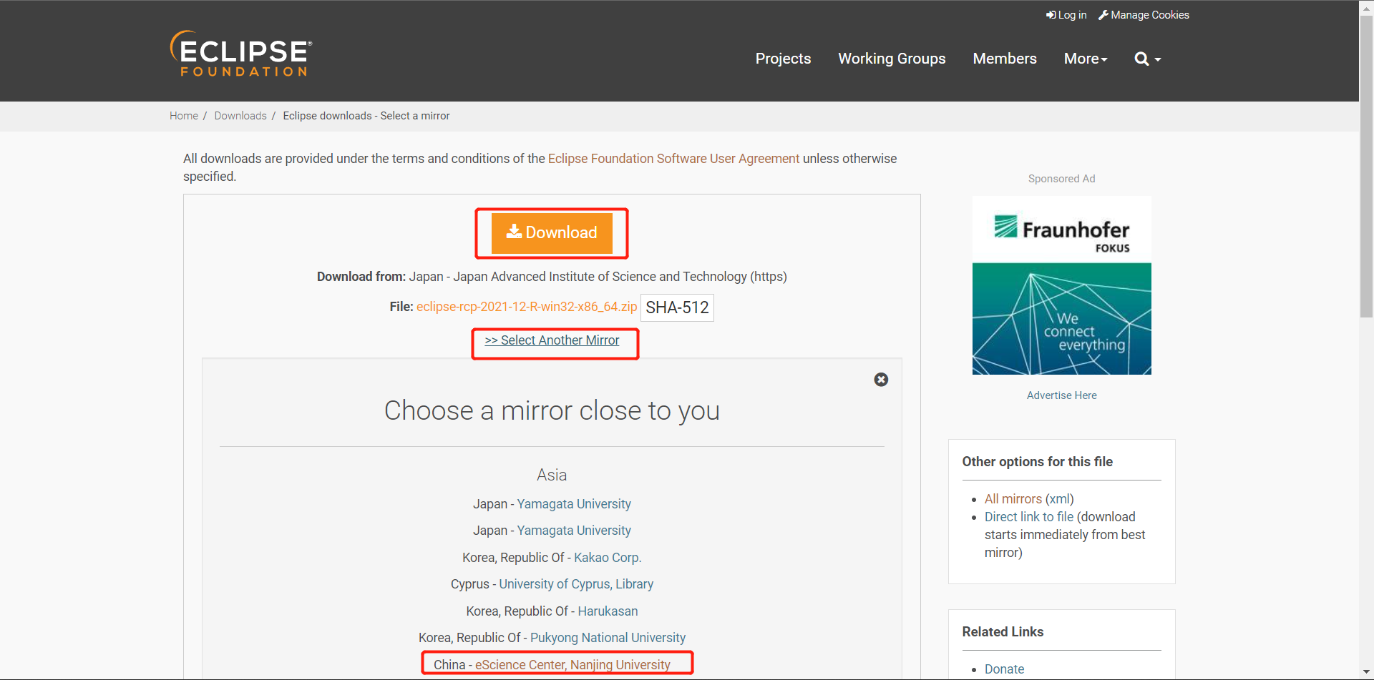The image size is (1374, 680).
Task: Click the Eclipse Foundation logo
Action: 241,54
